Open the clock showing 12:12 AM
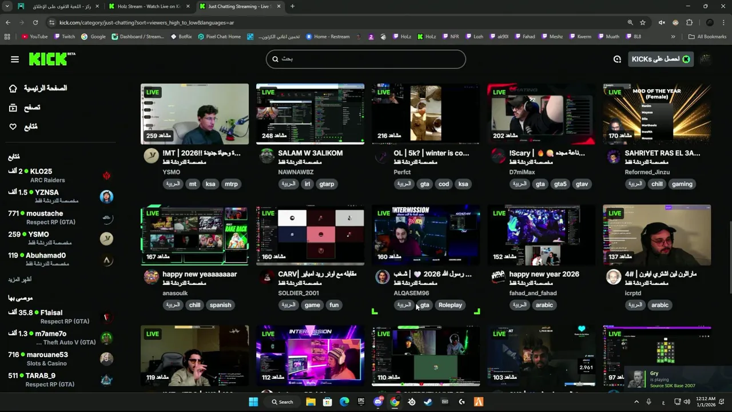This screenshot has width=732, height=412. click(x=706, y=402)
